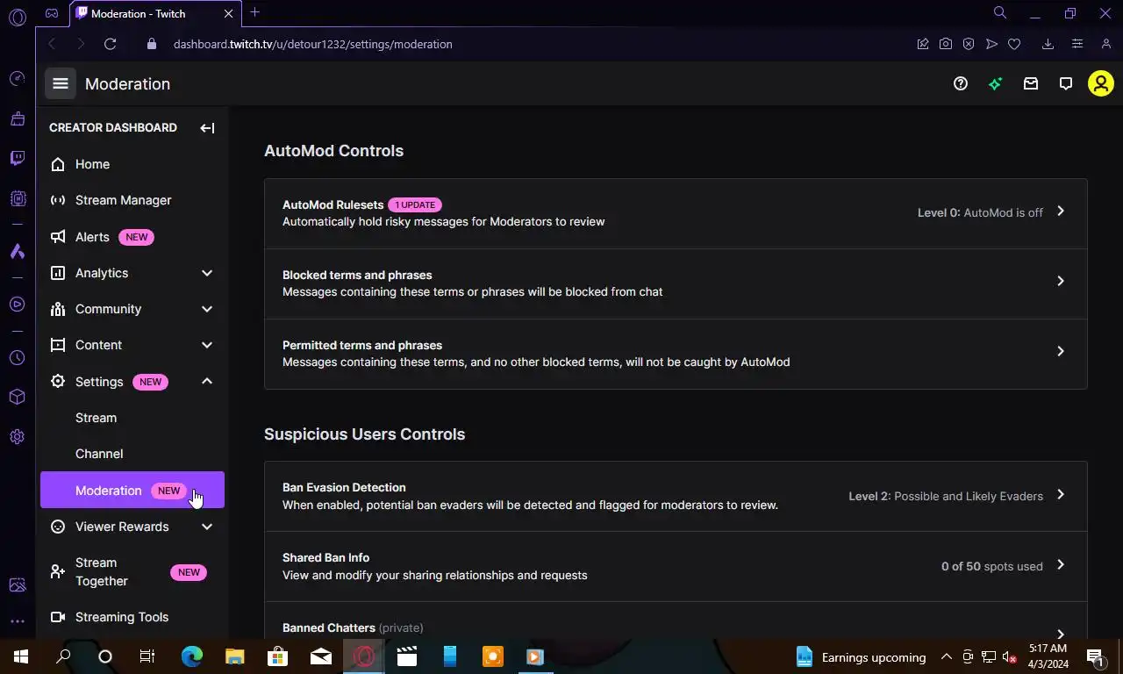Viewport: 1123px width, 674px height.
Task: Open Windows Start menu
Action: pos(20,656)
